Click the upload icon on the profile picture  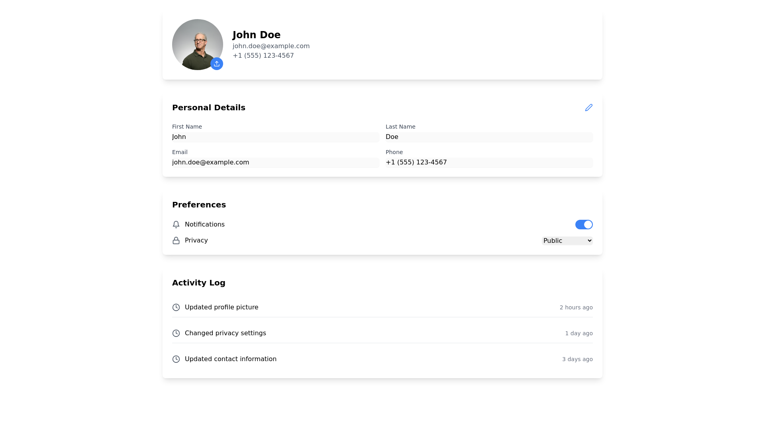(x=216, y=64)
